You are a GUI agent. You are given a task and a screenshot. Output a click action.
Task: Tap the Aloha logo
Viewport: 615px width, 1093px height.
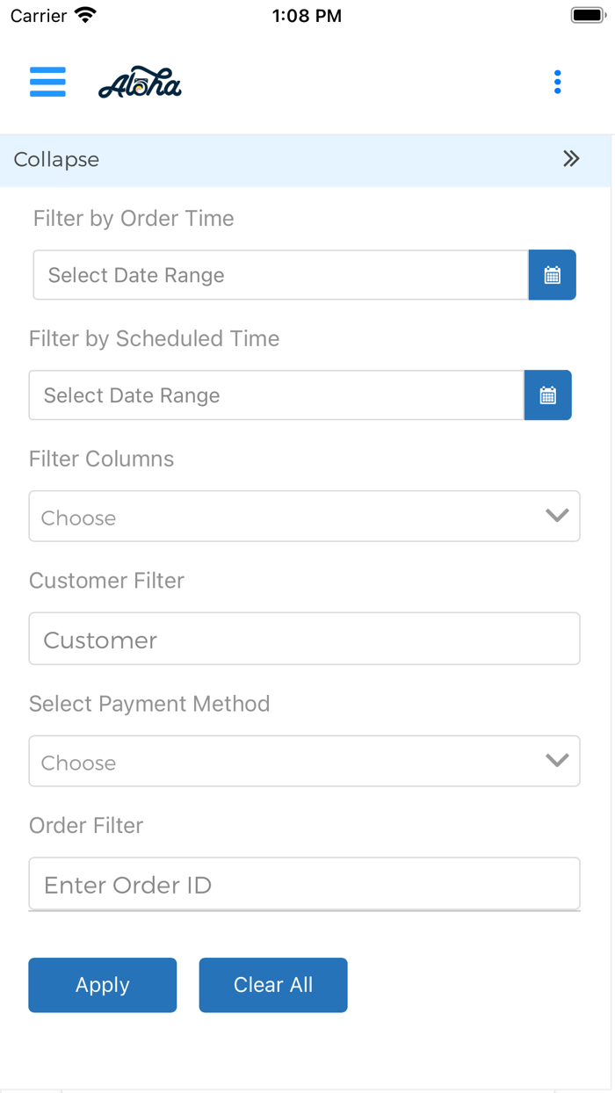140,83
